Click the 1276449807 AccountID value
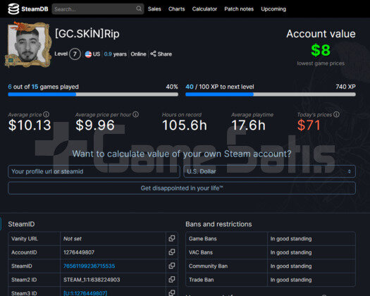Viewport: 370px width, 296px height. coord(79,252)
